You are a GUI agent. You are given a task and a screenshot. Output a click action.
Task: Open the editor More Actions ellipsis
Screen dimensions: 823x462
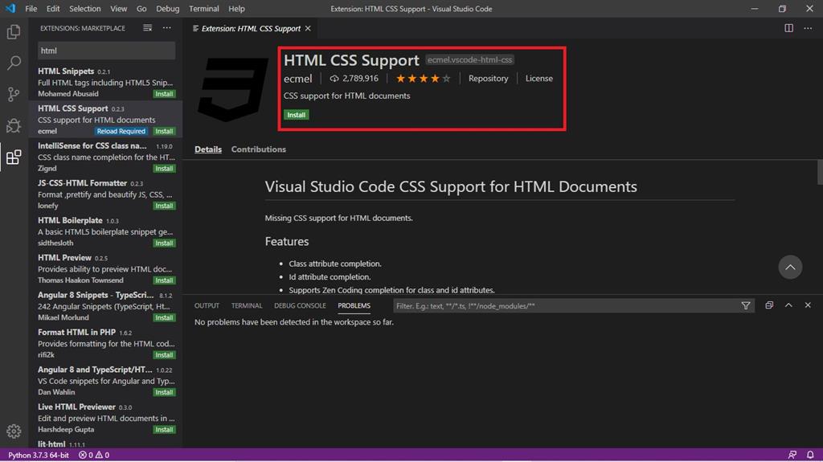point(808,28)
